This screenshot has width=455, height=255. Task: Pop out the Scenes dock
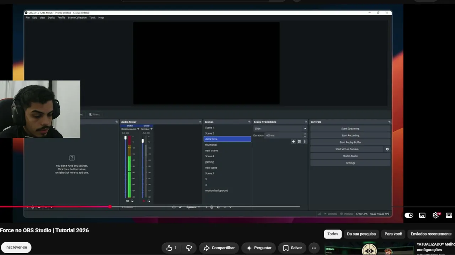249,122
